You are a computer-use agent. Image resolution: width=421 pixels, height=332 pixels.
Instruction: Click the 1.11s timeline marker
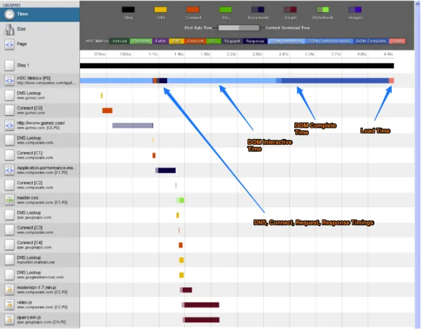click(153, 54)
